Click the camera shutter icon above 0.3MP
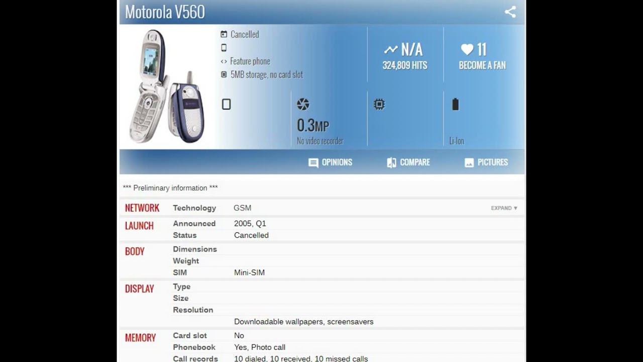Screen dimensions: 643x362 pyautogui.click(x=303, y=104)
